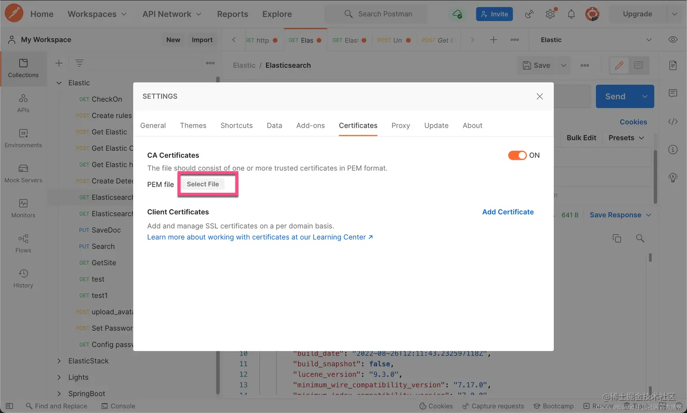Click the edit pencil icon
Screen dimensions: 687x413
[619, 65]
